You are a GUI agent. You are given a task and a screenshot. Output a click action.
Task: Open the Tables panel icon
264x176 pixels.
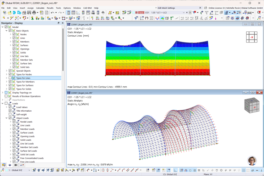coord(73,12)
